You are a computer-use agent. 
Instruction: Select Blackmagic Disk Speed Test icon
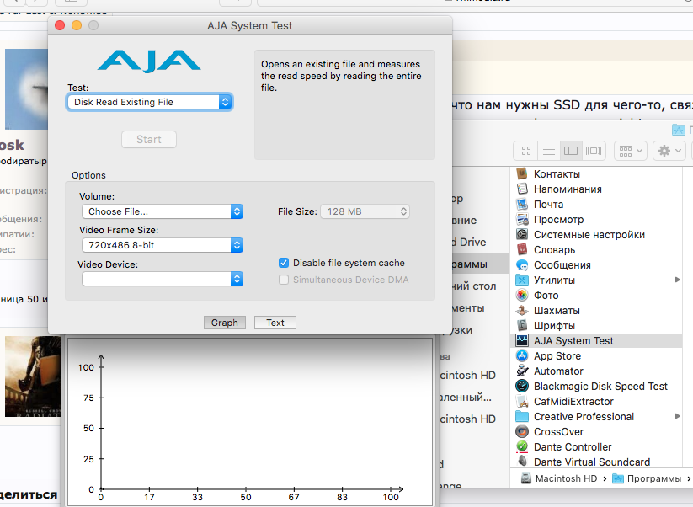pos(522,386)
